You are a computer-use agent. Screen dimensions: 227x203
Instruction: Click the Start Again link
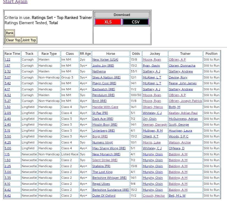(15, 2)
